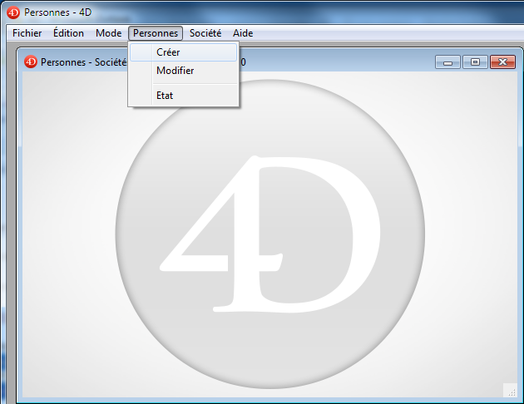Pick the Etat menu entry
This screenshot has height=404, width=524.
(165, 96)
